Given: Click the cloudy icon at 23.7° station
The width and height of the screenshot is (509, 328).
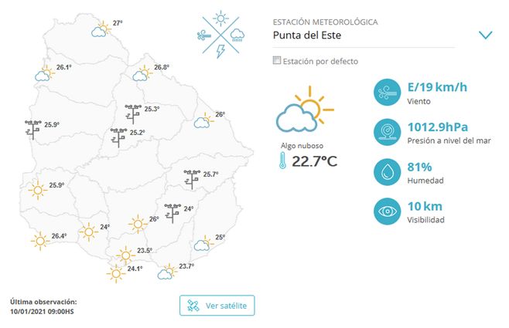Looking at the screenshot, I should 166,272.
